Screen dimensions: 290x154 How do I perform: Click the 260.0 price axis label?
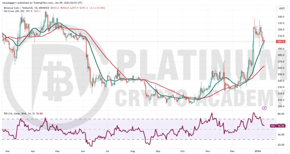281,68
